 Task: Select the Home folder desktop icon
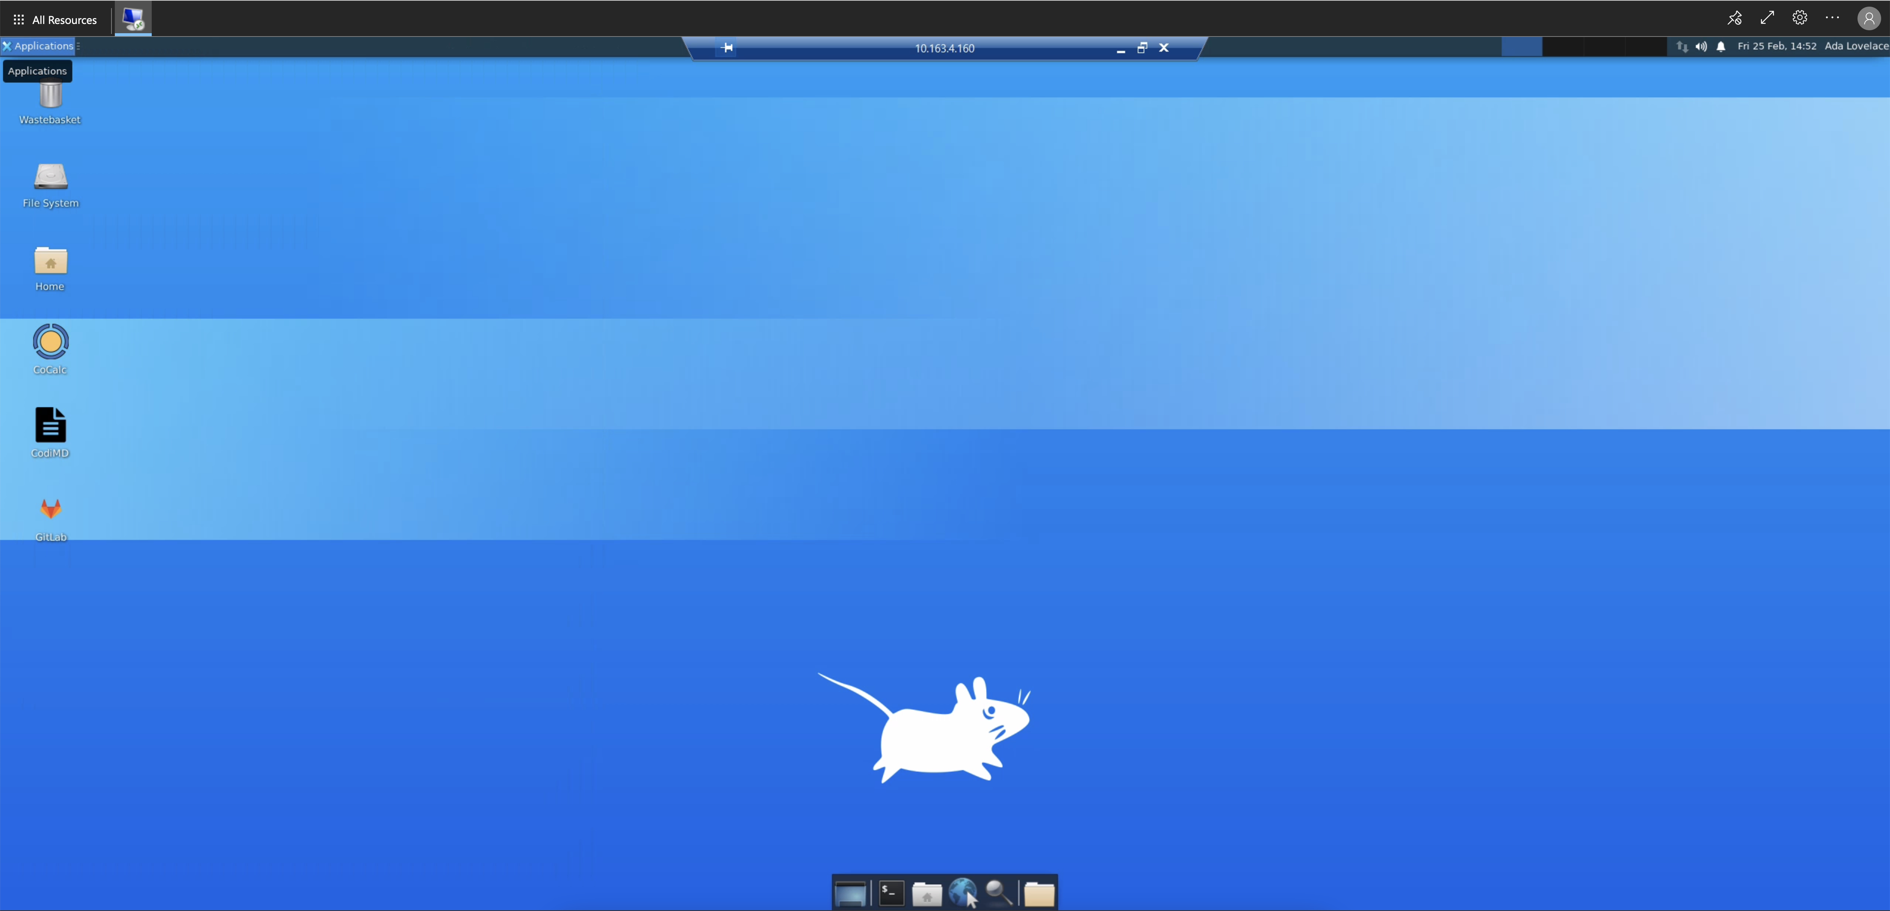point(50,269)
